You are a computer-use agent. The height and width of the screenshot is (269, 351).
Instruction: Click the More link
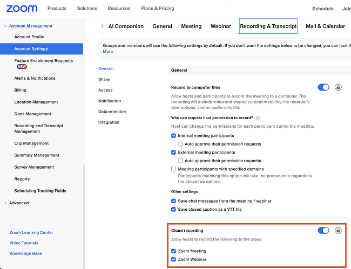click(108, 52)
